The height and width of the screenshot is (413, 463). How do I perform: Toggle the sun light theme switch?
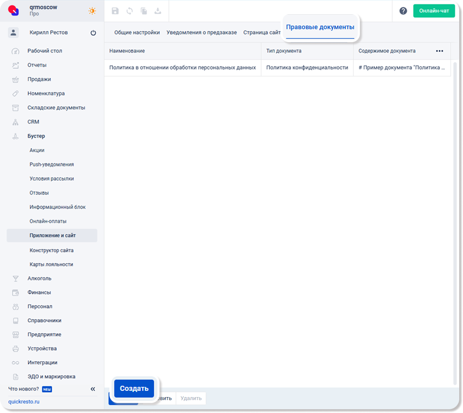pyautogui.click(x=92, y=11)
